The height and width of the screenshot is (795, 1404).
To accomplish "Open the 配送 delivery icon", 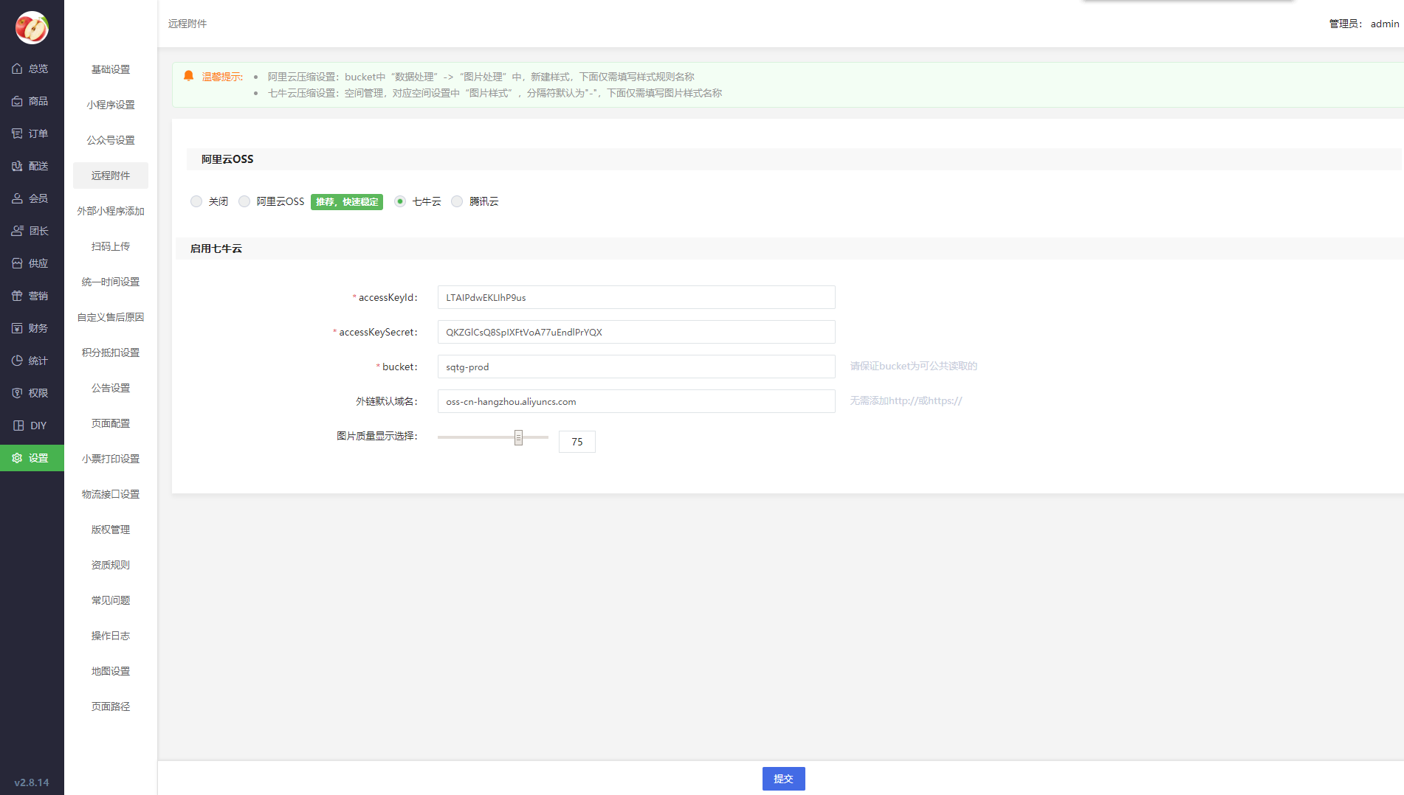I will pyautogui.click(x=17, y=166).
